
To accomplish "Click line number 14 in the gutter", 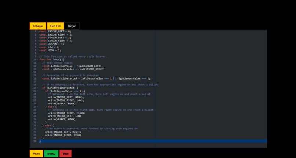I will 35,72.
